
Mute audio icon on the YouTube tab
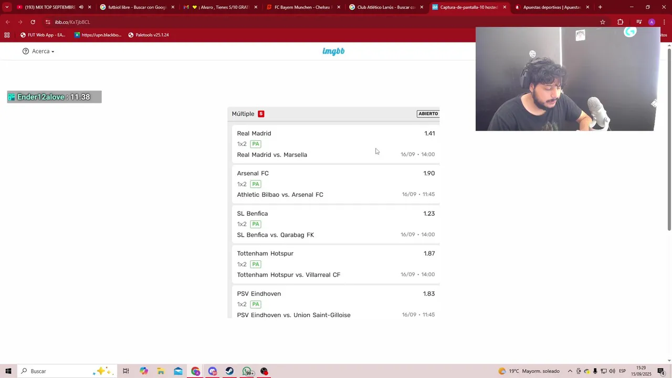(x=81, y=7)
